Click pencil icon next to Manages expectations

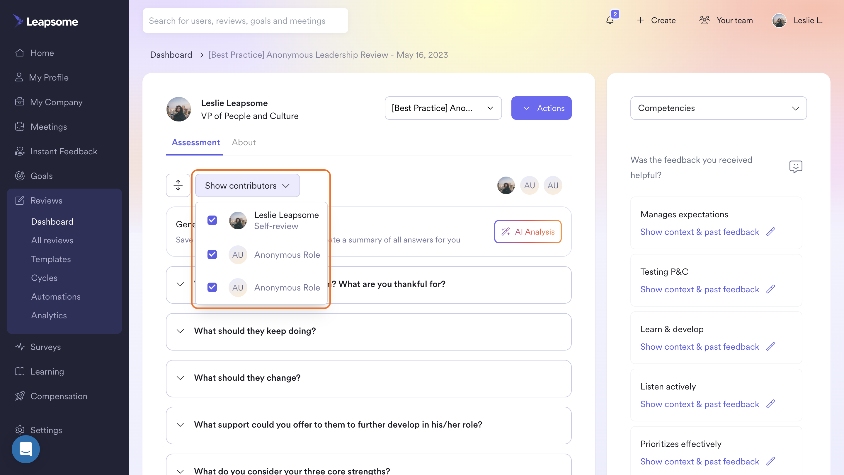(771, 231)
